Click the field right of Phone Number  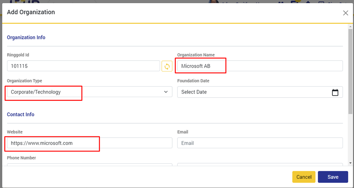[x=260, y=164]
